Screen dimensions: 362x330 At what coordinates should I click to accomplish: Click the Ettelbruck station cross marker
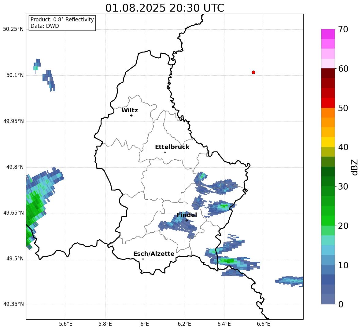click(165, 152)
